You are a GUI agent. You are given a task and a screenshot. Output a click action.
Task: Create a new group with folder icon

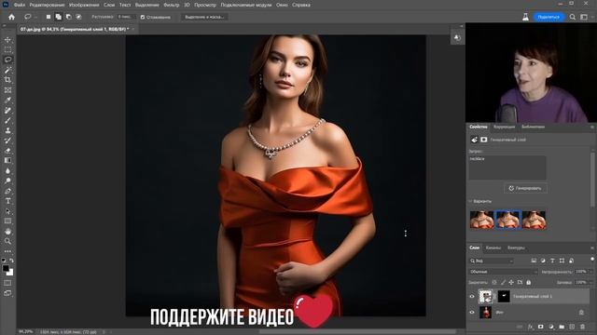(x=562, y=327)
